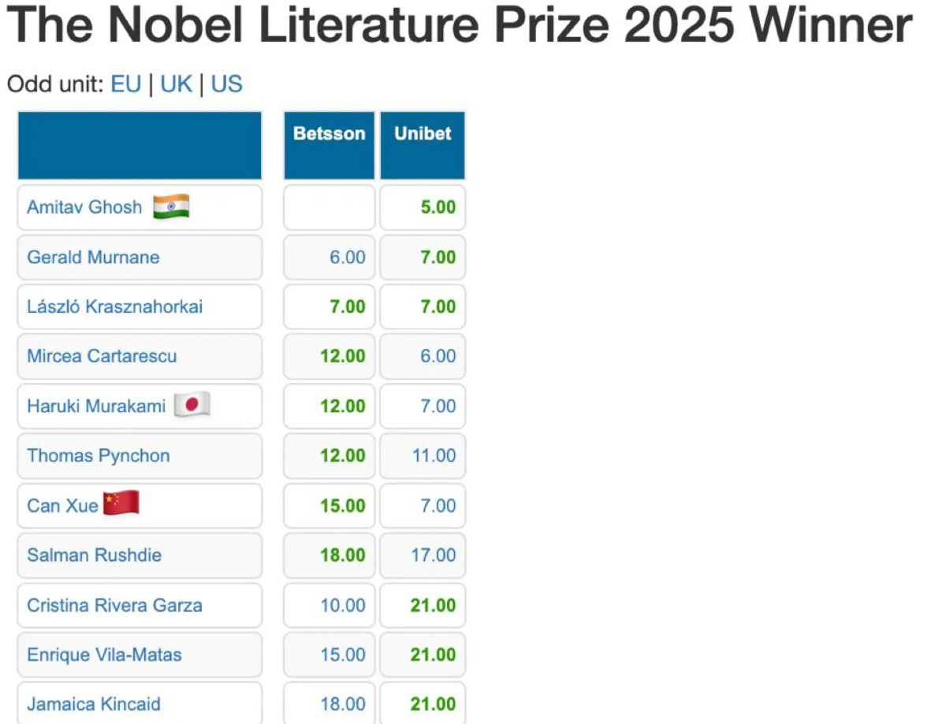Switch odds unit to UK
The height and width of the screenshot is (724, 946).
point(177,84)
